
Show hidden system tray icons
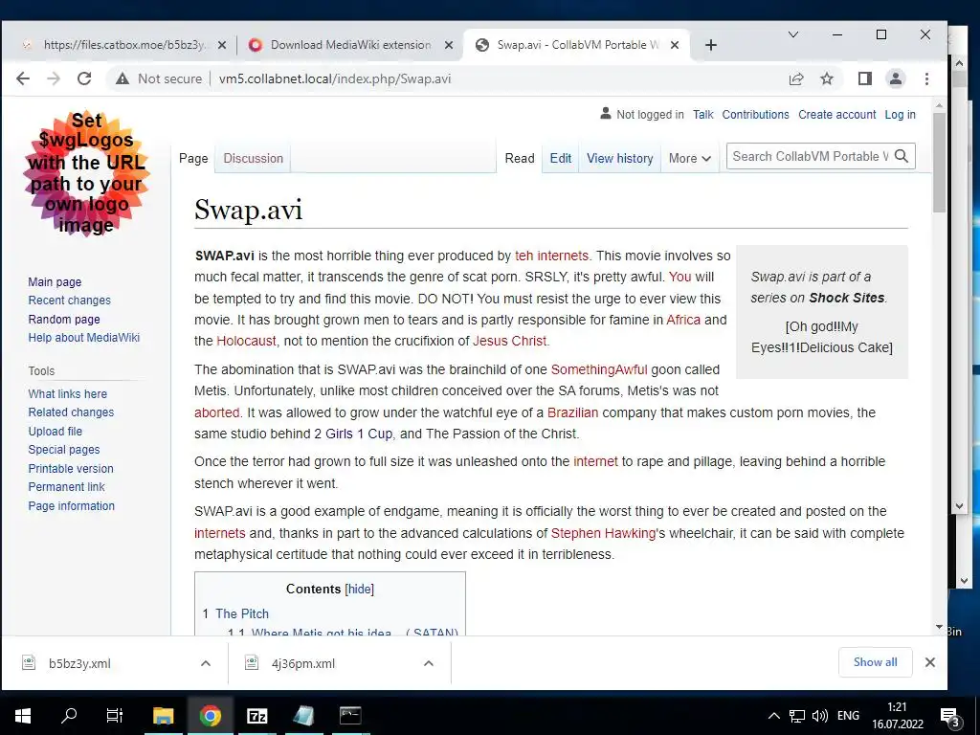[773, 716]
